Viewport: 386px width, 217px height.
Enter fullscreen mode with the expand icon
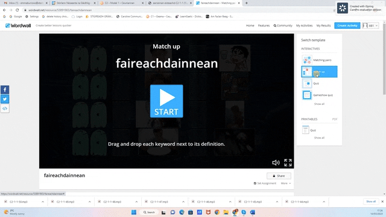tap(288, 163)
